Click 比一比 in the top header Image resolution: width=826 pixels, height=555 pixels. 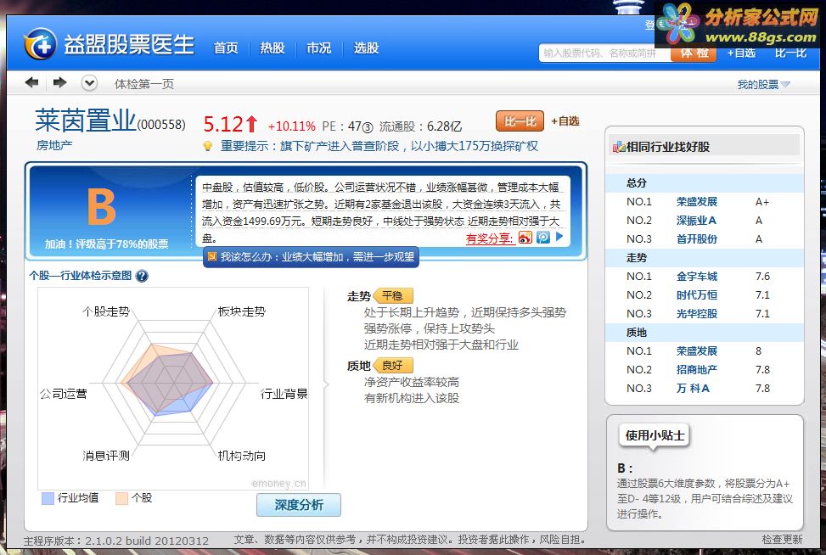click(790, 53)
